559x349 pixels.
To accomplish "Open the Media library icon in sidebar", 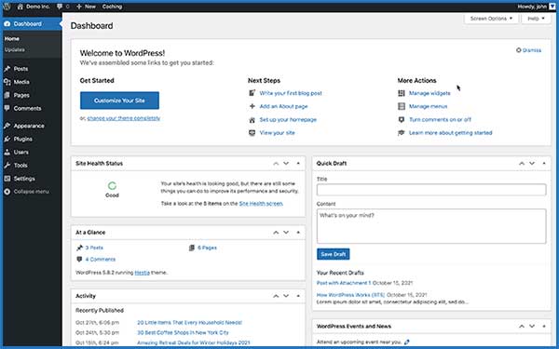I will (7, 82).
